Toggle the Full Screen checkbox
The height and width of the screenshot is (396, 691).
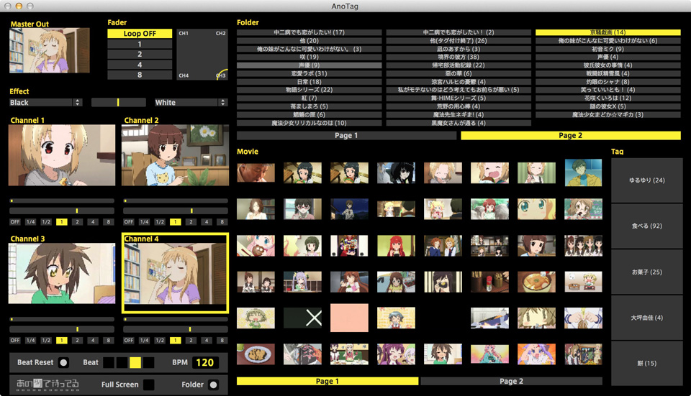click(x=148, y=385)
